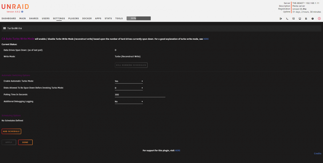The height and width of the screenshot is (163, 323).
Task: Click the version info icon beside 6.9.2
Action: (x=22, y=12)
